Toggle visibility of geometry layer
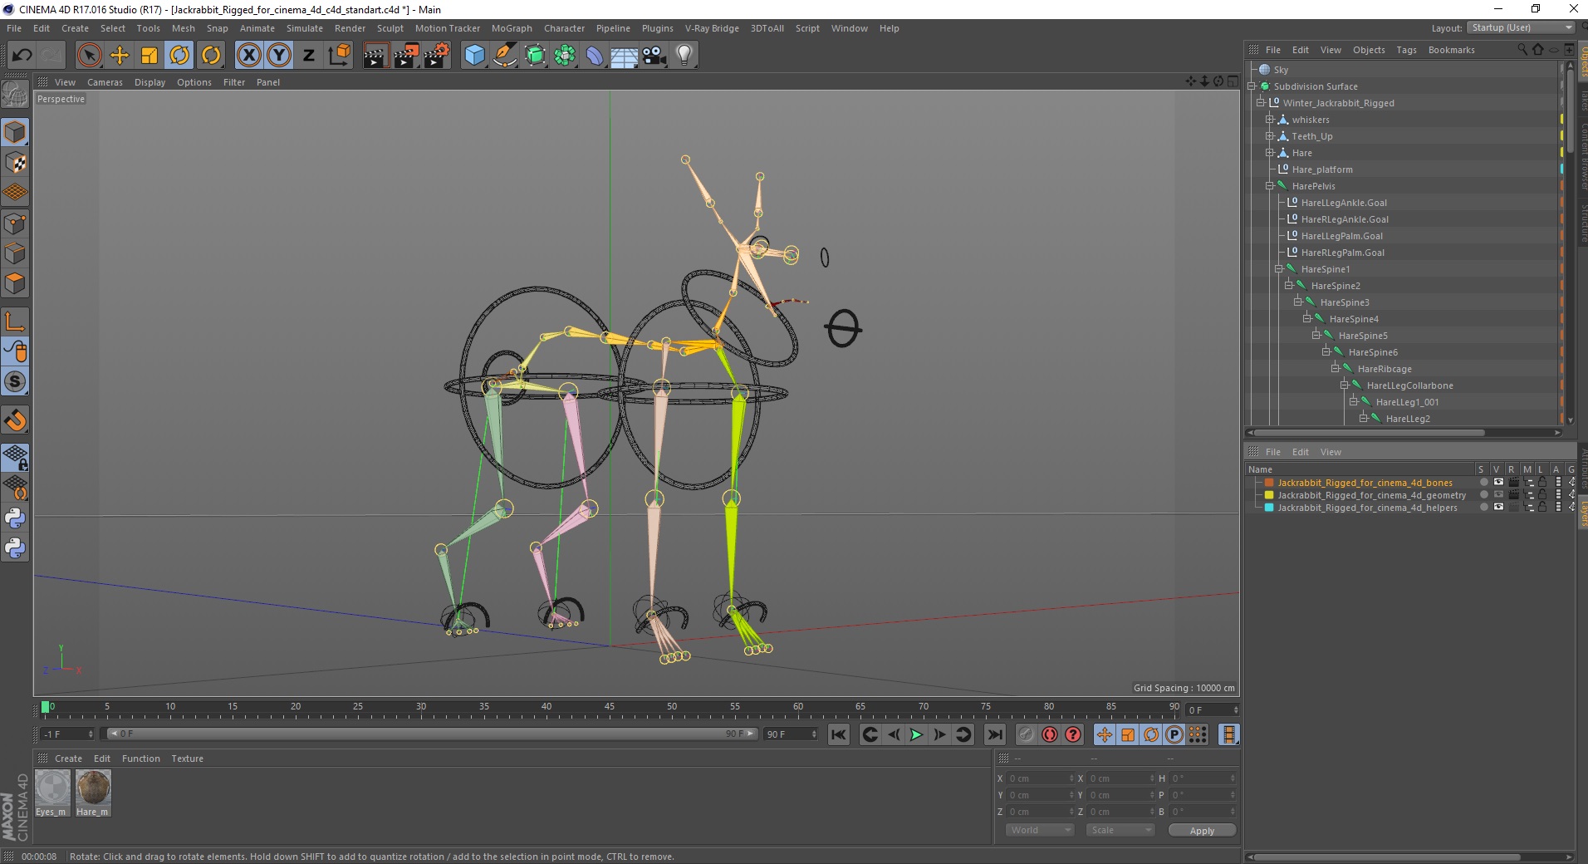 click(x=1498, y=494)
